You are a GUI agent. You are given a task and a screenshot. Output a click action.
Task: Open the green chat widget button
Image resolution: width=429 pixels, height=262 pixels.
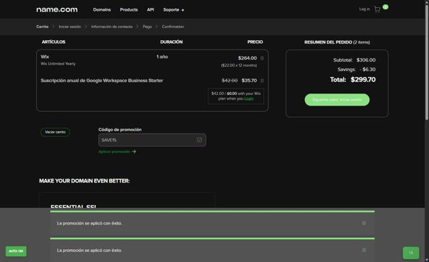click(411, 253)
